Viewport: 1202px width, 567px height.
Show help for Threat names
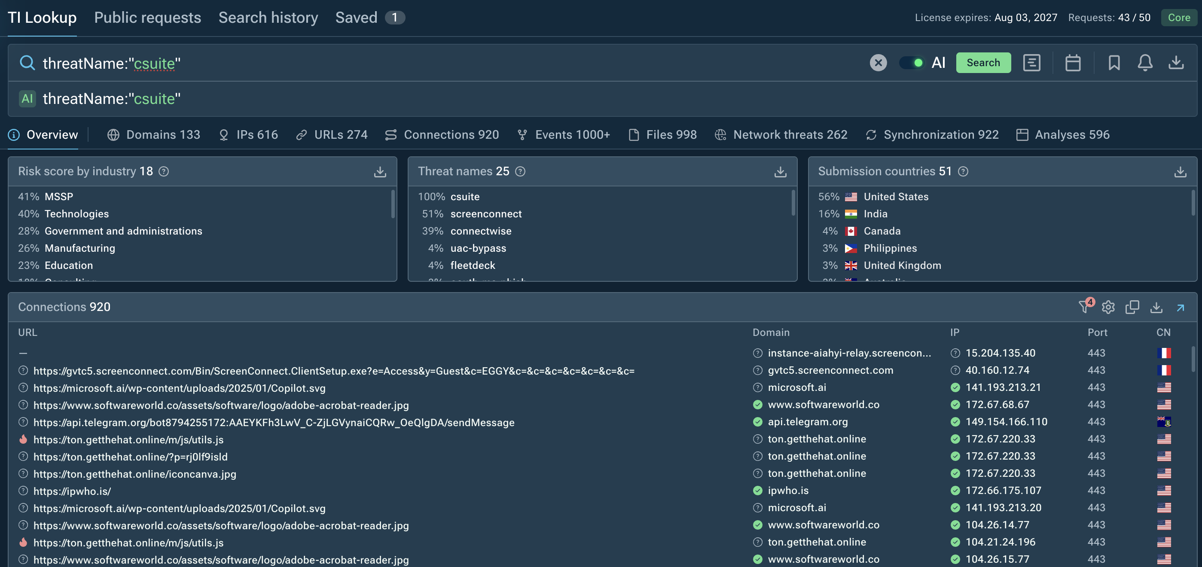coord(520,171)
